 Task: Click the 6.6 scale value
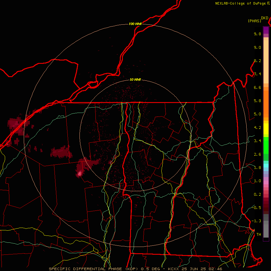coord(257,87)
